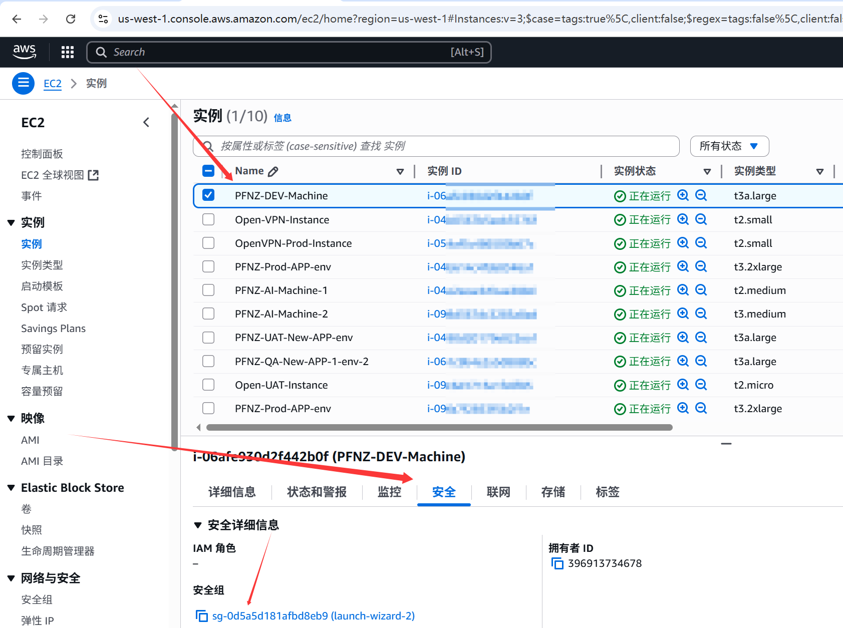Screen dimensions: 843x628
Task: Click zoom-in filter icon for Open-UAT-Instance status
Action: tap(683, 385)
